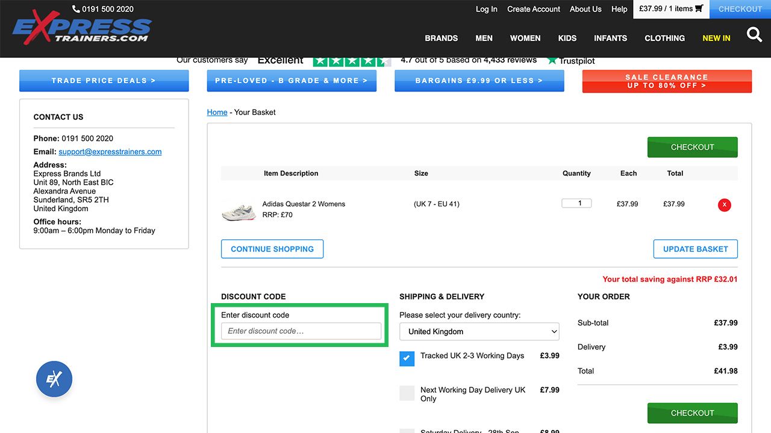Select NEW IN from the navigation
This screenshot has width=771, height=433.
tap(716, 38)
